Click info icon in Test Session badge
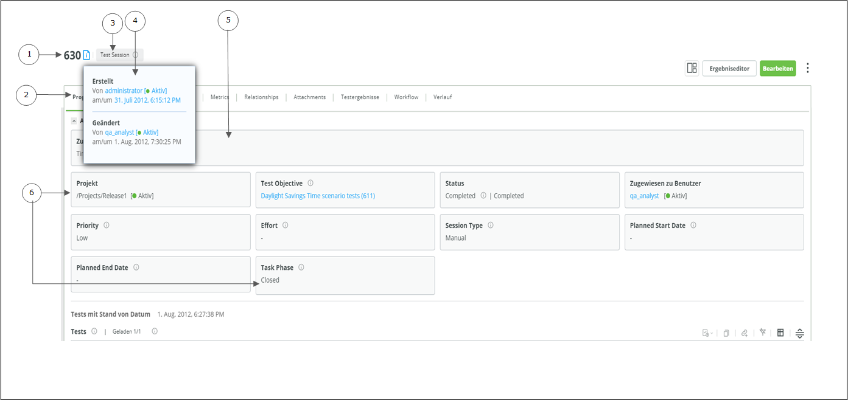 [x=135, y=55]
